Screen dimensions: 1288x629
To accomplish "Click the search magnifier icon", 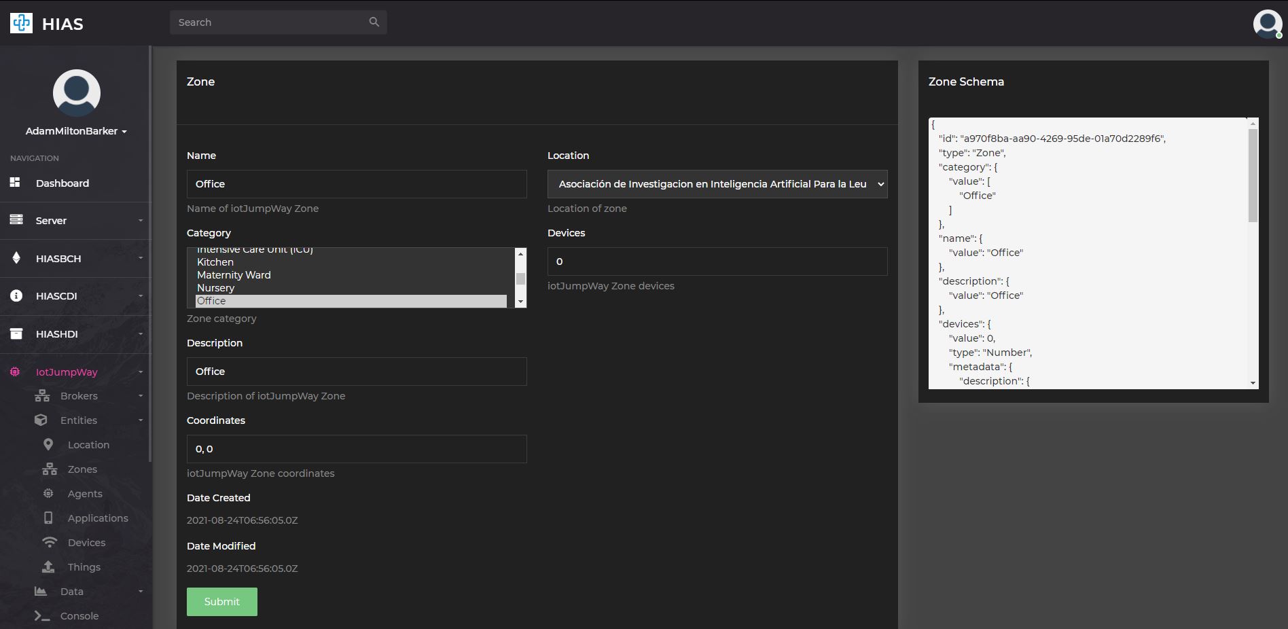I will tap(374, 22).
